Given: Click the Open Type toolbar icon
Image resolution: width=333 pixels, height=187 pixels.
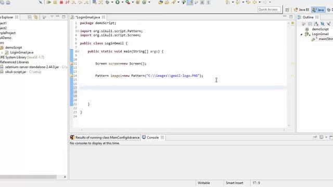Looking at the screenshot, I should point(161,2).
